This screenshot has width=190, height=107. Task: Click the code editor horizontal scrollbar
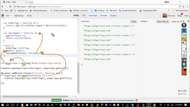(35, 96)
